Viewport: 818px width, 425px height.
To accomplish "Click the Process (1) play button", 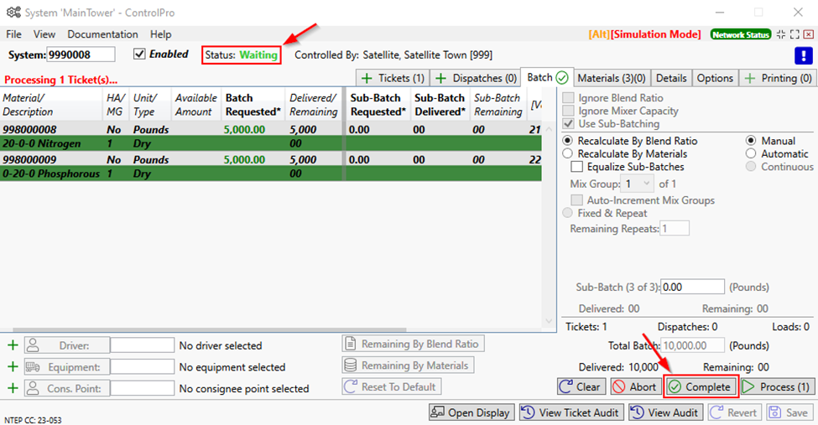I will click(x=776, y=386).
